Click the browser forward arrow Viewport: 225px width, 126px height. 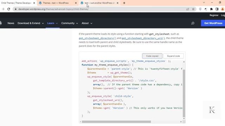3,9
